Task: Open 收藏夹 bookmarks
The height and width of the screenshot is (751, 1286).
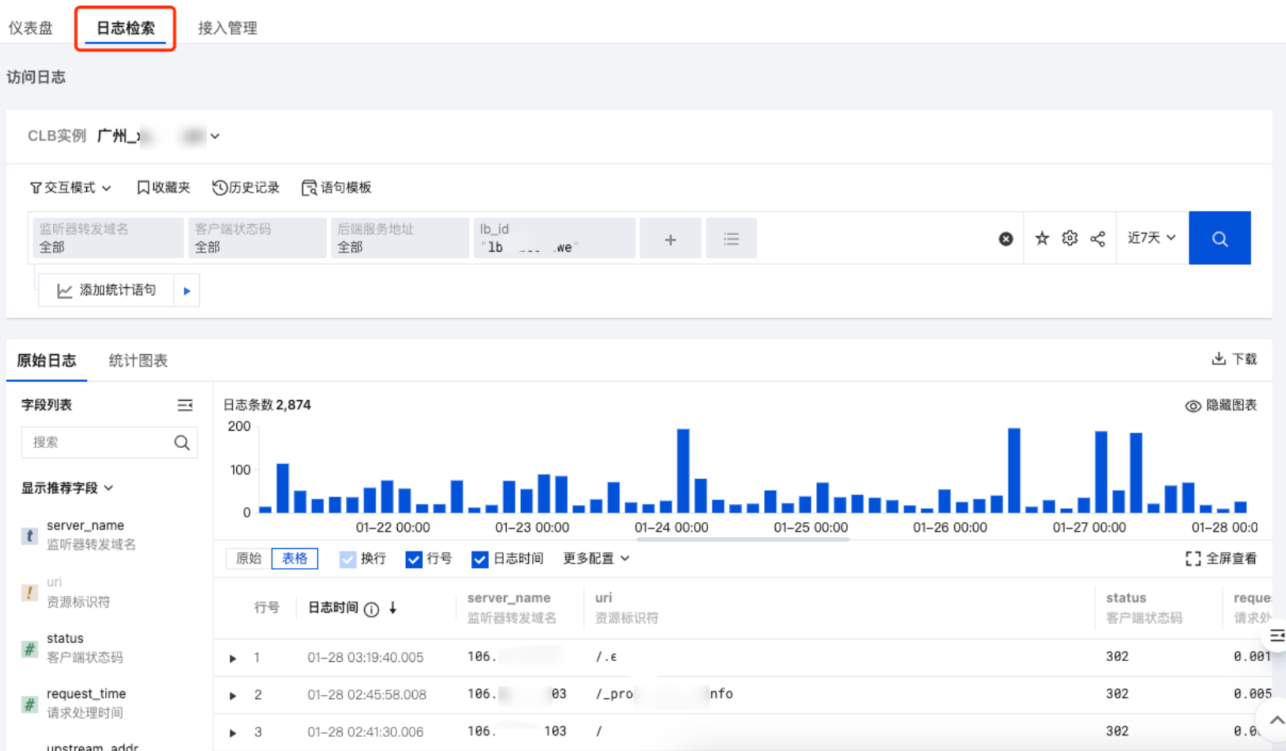Action: [x=163, y=188]
